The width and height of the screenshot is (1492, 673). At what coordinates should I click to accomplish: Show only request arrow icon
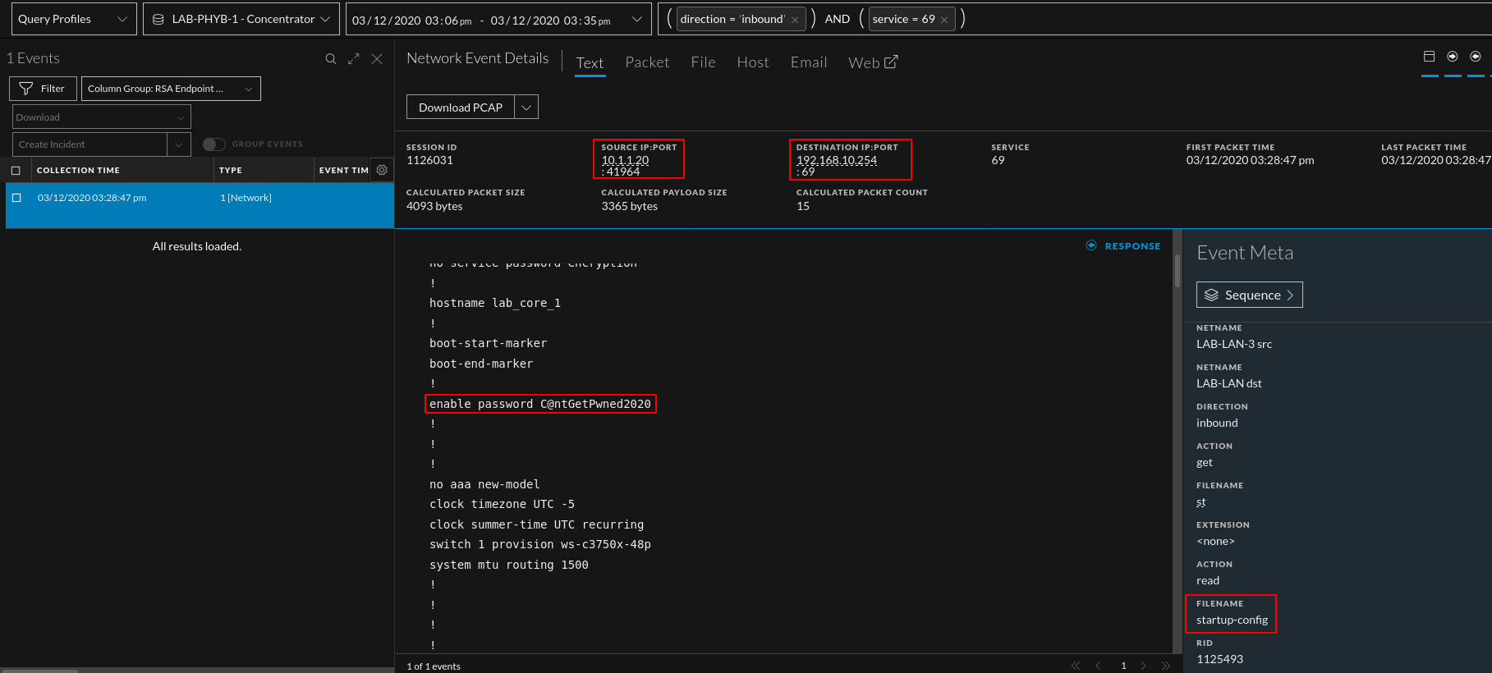[1453, 57]
